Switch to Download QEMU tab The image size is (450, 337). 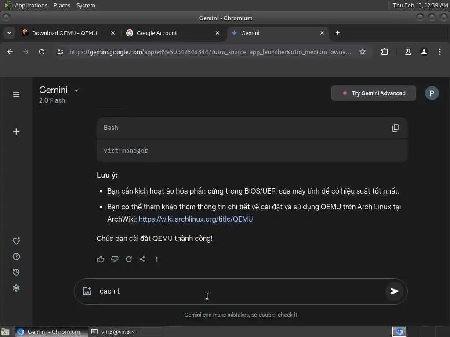coord(65,33)
